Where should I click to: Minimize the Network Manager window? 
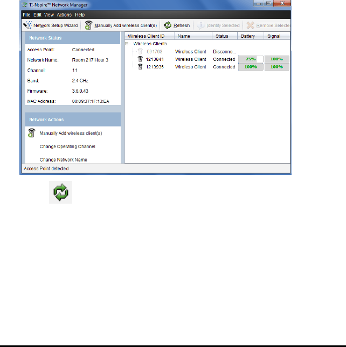[259, 3]
